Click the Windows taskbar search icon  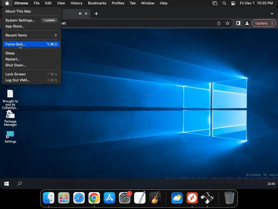click(20, 184)
